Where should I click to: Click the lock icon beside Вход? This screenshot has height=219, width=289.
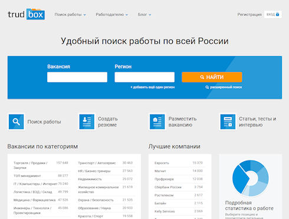[x=277, y=14]
